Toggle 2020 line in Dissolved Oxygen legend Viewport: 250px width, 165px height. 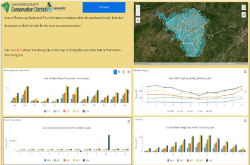coord(170,111)
